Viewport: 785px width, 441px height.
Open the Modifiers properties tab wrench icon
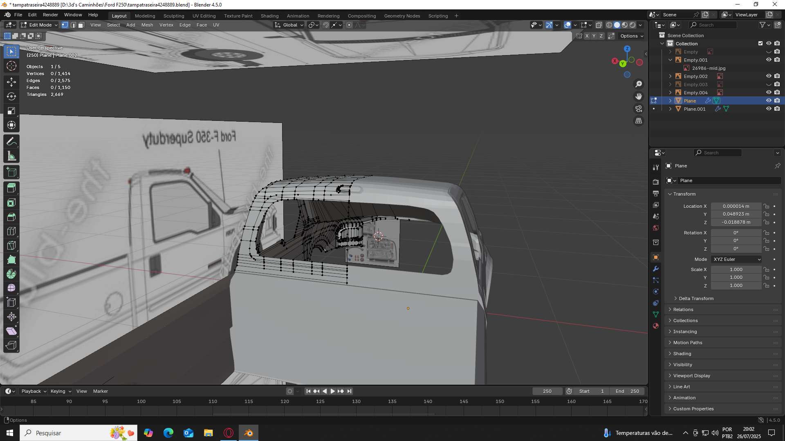pos(656,269)
